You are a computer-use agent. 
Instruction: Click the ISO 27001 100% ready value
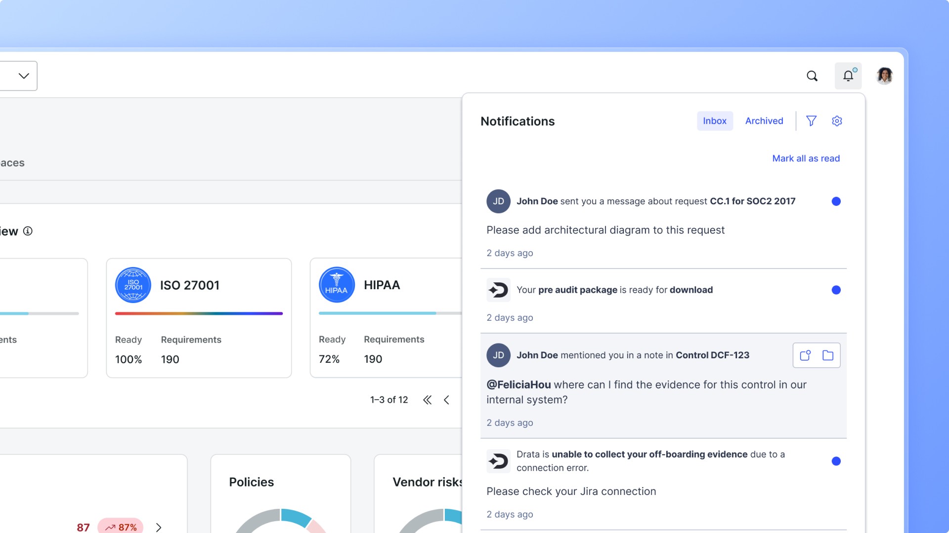tap(129, 359)
